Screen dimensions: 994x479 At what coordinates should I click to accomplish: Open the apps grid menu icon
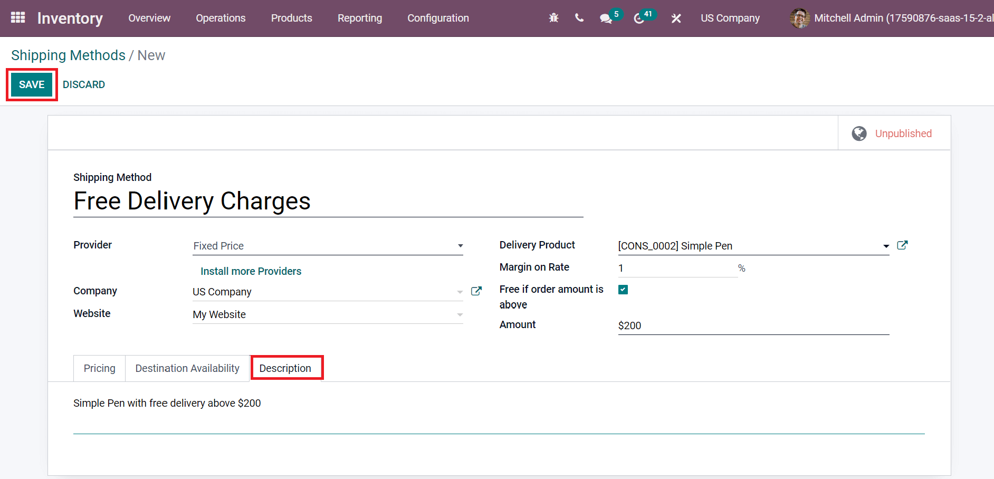tap(18, 18)
